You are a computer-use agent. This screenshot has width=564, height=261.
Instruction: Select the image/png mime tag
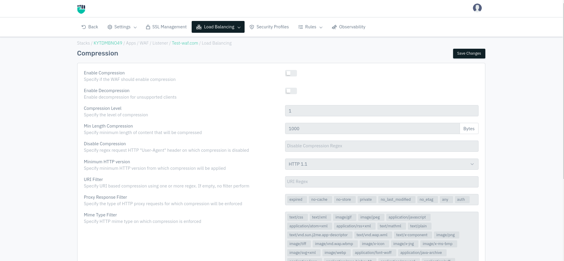tap(447, 235)
